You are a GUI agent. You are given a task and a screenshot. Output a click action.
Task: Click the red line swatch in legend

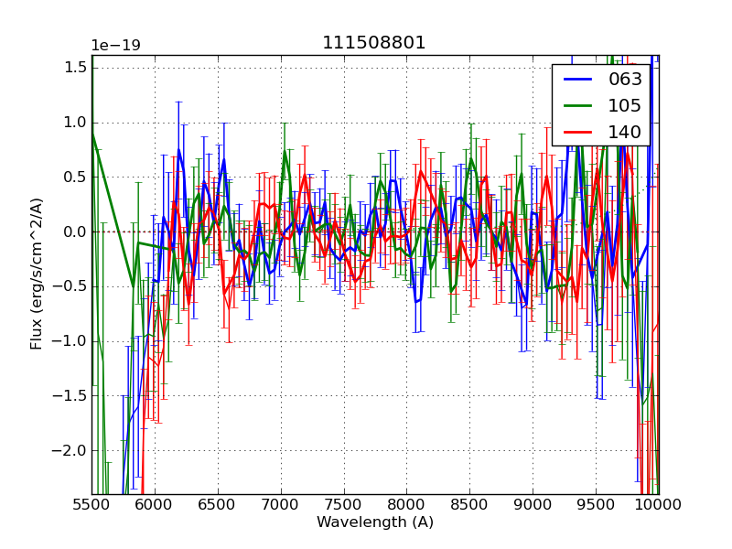(578, 132)
